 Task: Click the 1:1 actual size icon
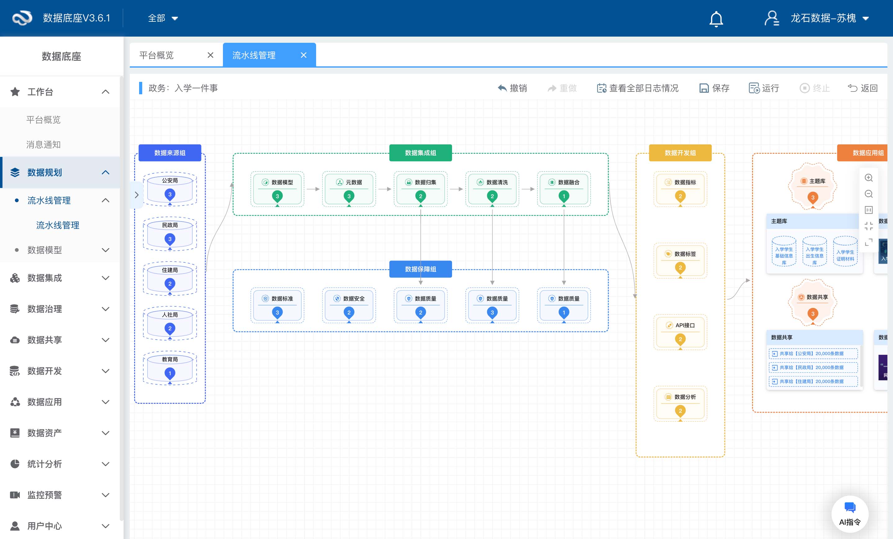point(868,210)
